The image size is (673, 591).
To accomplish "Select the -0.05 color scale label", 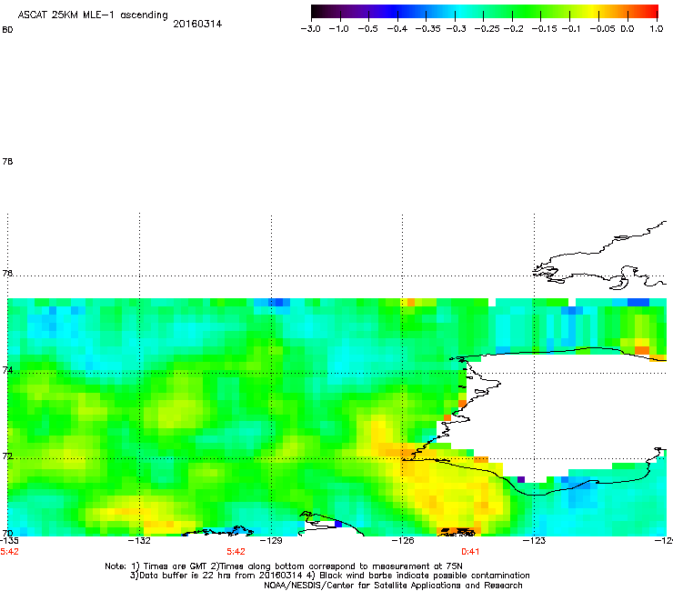I will [x=603, y=29].
